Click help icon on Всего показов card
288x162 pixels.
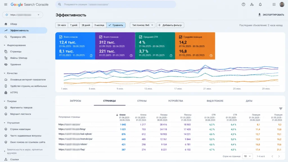(131, 56)
